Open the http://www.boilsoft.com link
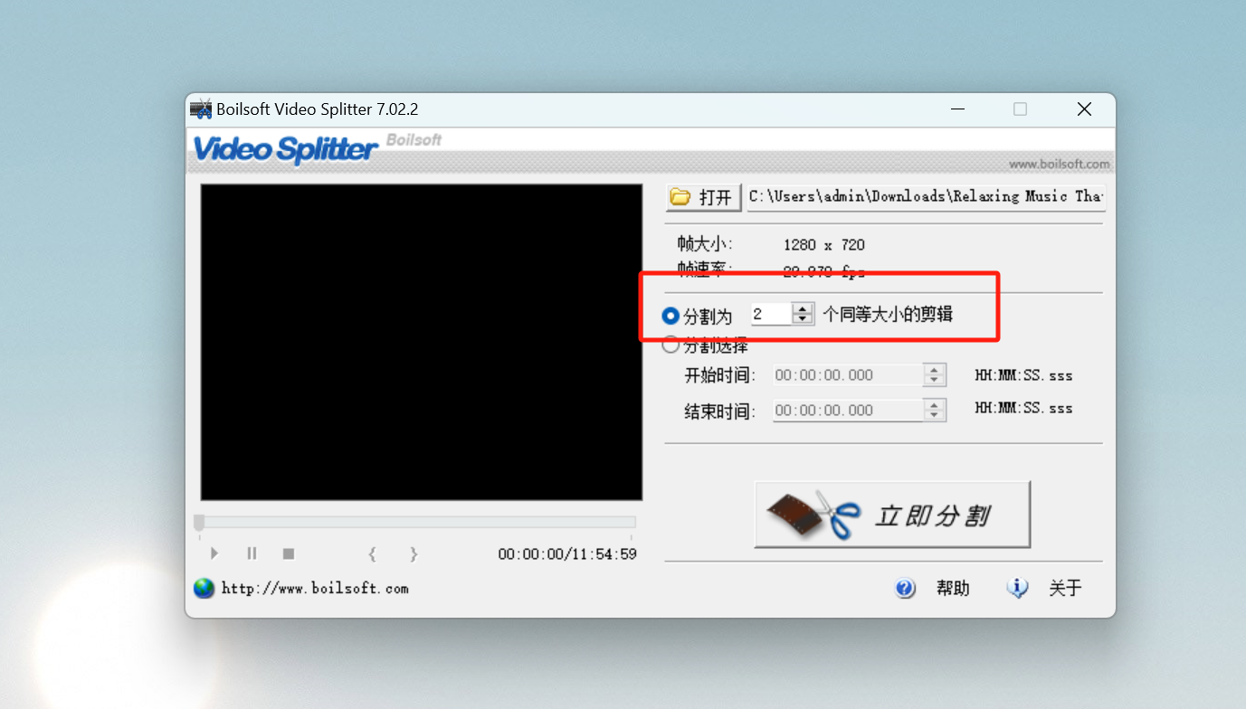The height and width of the screenshot is (709, 1246). (x=315, y=588)
